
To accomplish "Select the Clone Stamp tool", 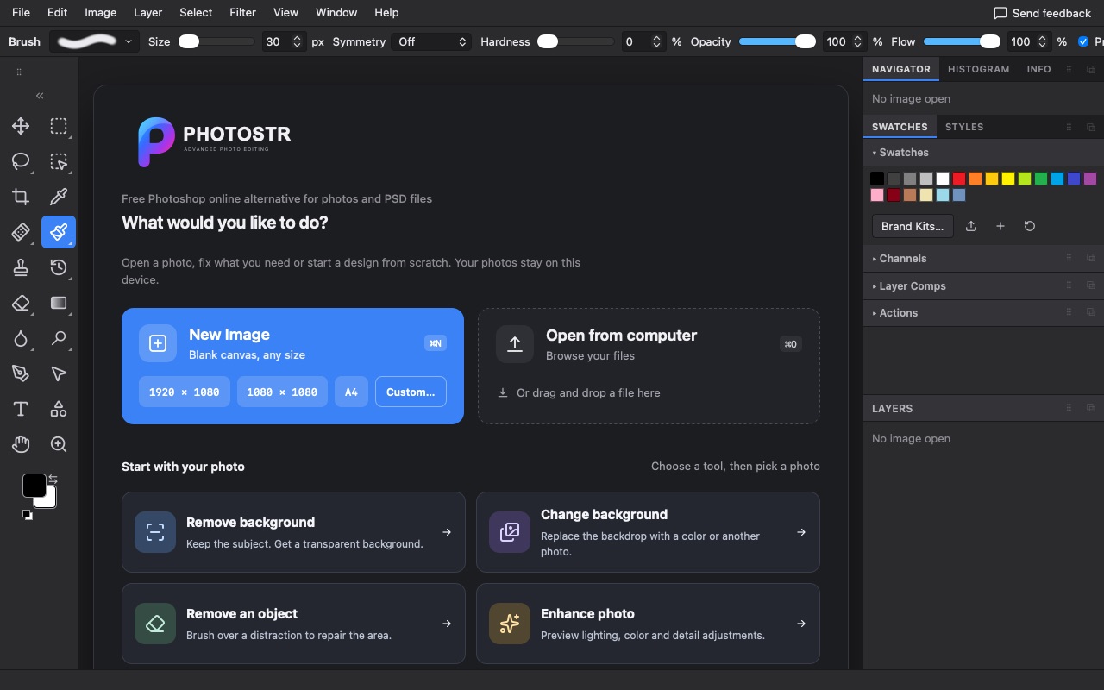I will 21,267.
